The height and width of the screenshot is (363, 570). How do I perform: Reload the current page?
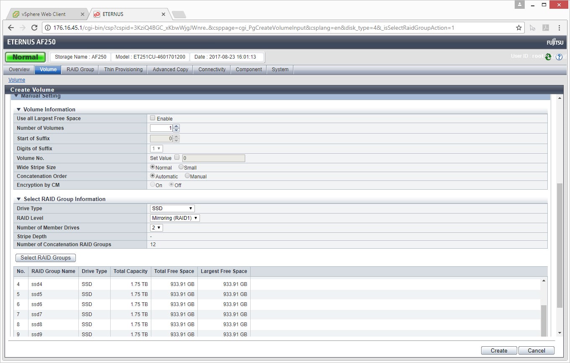click(x=34, y=28)
